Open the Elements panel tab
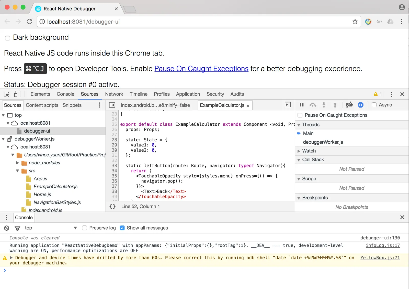Image resolution: width=409 pixels, height=289 pixels. click(x=40, y=94)
